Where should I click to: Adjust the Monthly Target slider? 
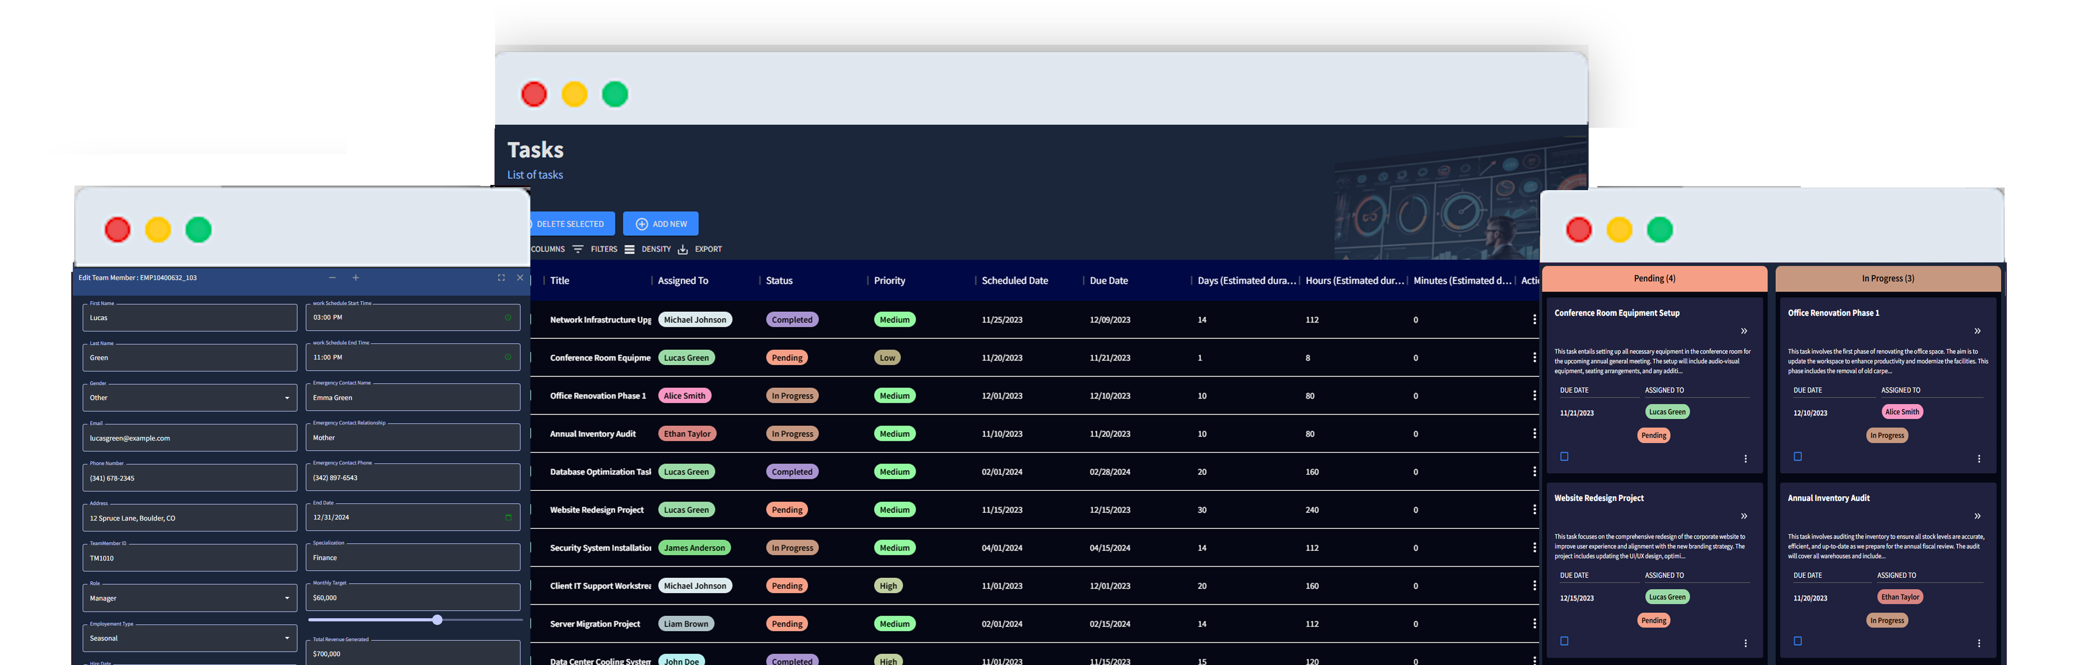pos(437,620)
